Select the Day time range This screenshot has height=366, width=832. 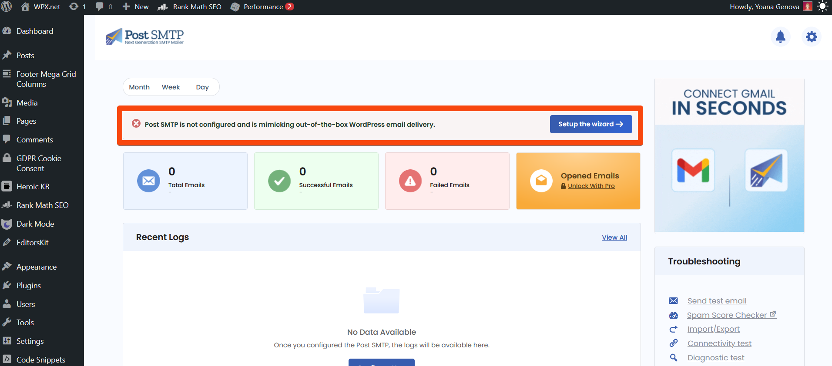click(x=202, y=87)
